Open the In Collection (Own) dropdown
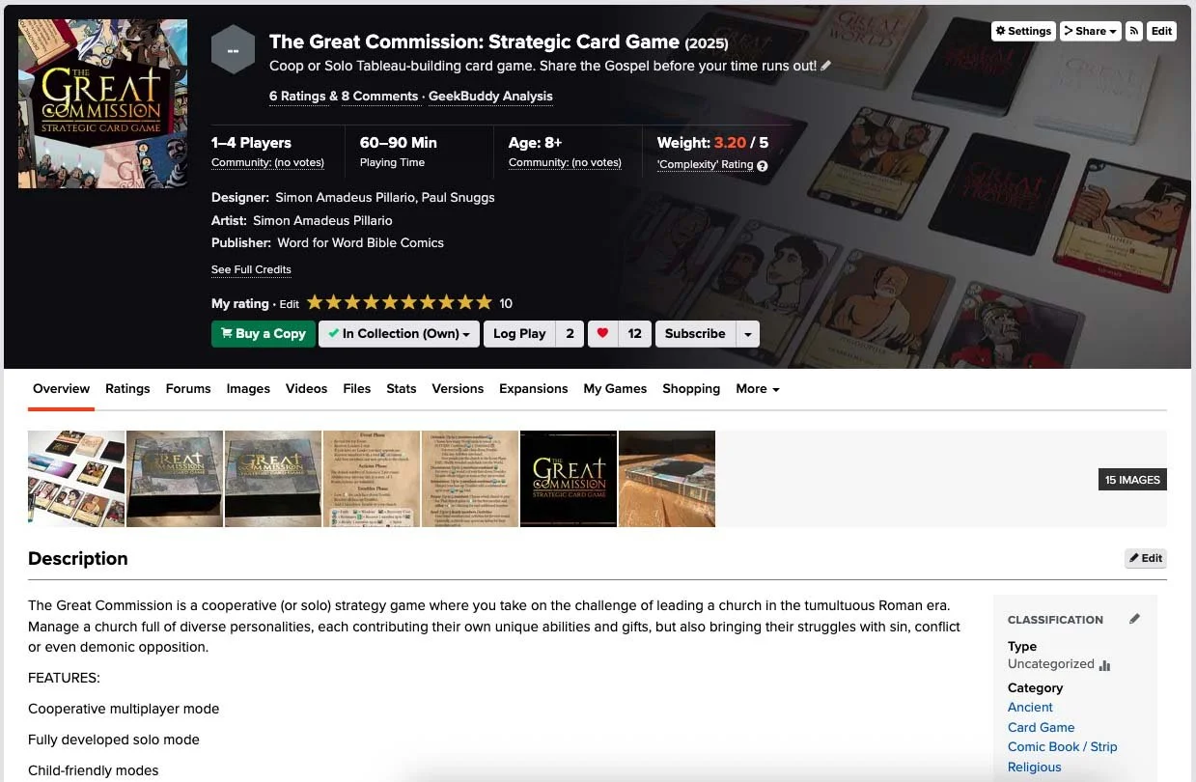 (399, 334)
